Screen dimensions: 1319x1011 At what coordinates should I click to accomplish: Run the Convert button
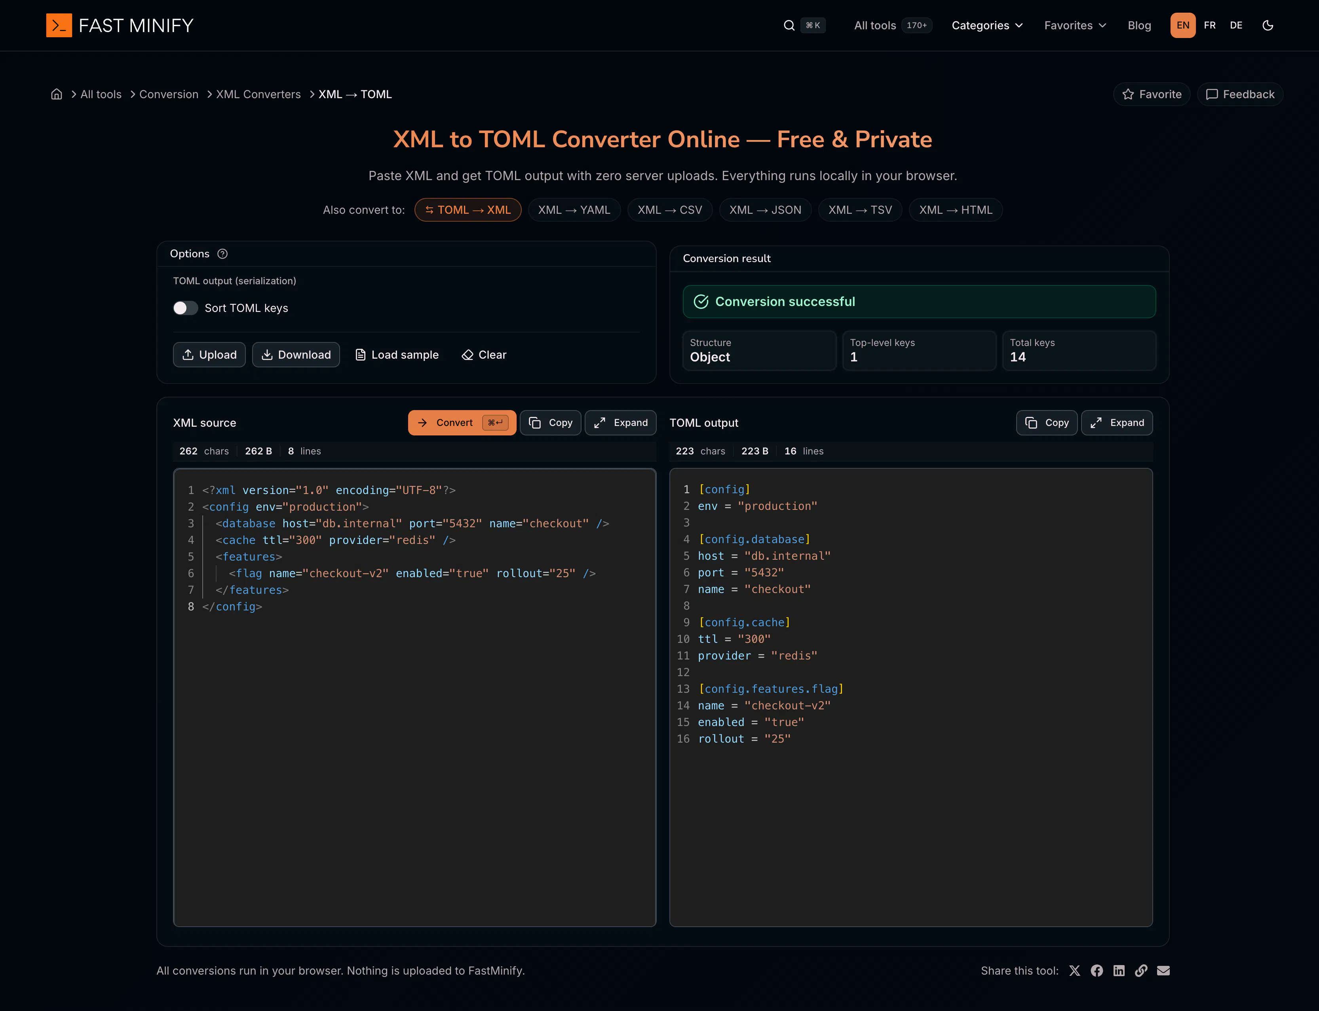click(462, 422)
